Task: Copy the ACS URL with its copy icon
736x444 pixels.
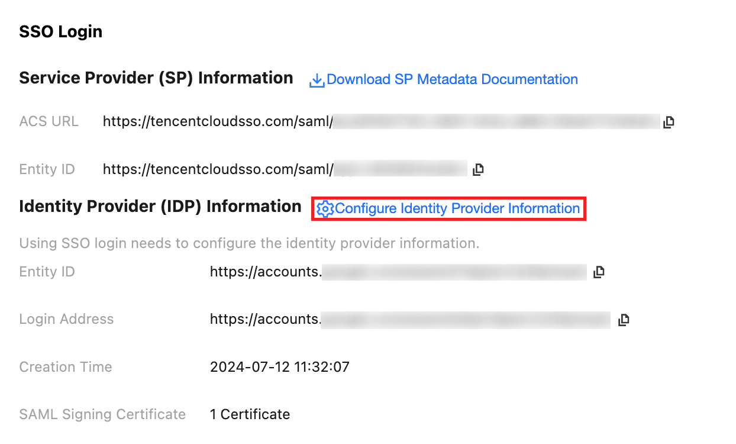Action: click(669, 123)
